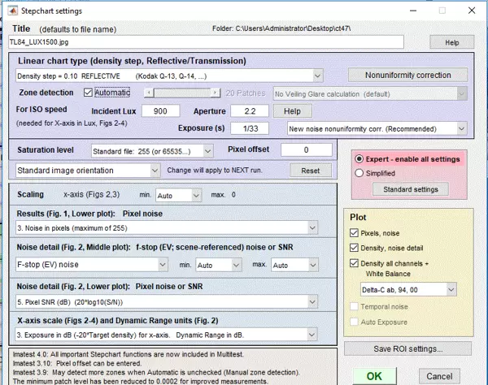488x385 pixels.
Task: Toggle the Automatic zone detection checkbox
Action: pos(88,93)
